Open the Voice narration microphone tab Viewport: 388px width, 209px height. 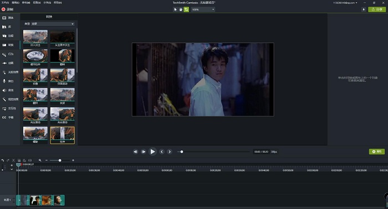tap(10, 81)
